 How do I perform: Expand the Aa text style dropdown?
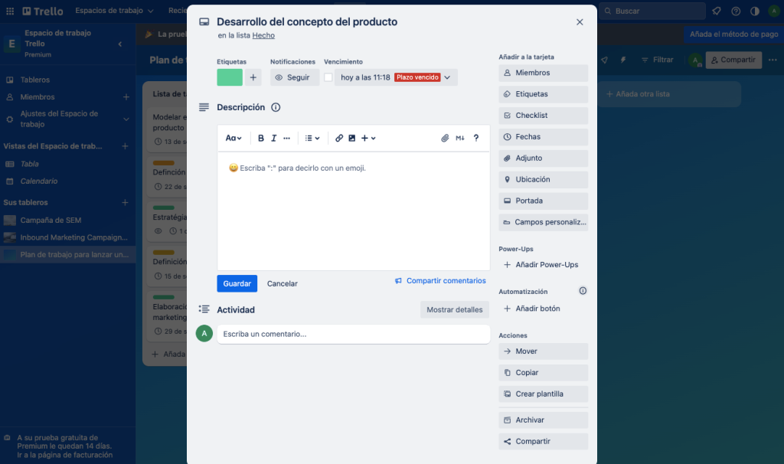234,138
